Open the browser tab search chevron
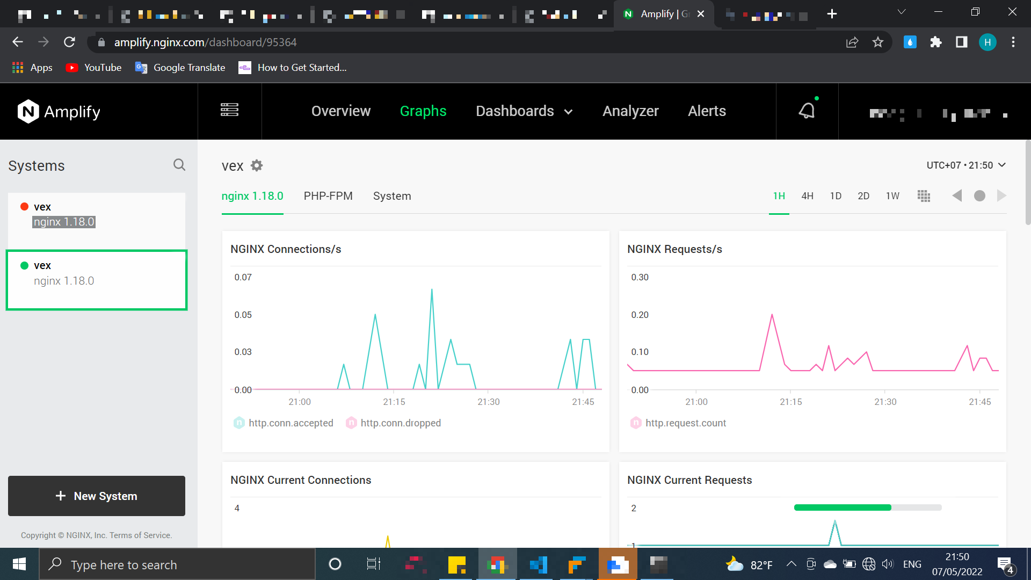Screen dimensions: 1031x580 [902, 12]
